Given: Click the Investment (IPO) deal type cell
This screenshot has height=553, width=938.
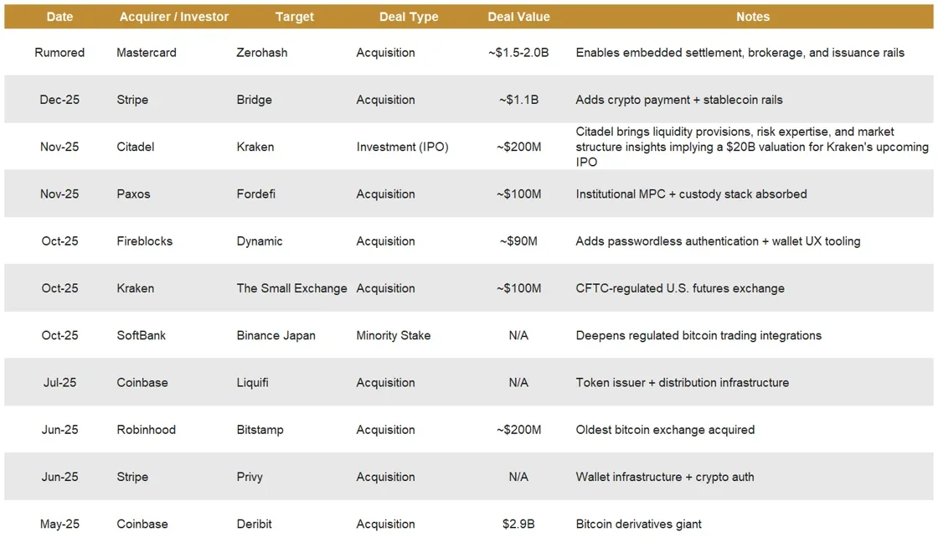Looking at the screenshot, I should click(403, 147).
